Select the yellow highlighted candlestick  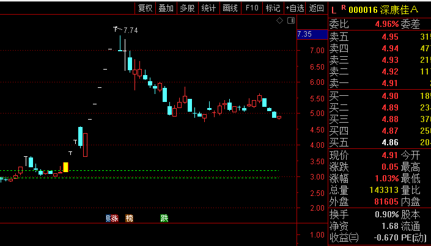point(65,167)
